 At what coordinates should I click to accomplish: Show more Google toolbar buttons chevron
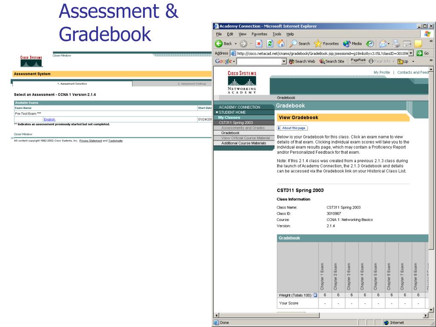[431, 60]
